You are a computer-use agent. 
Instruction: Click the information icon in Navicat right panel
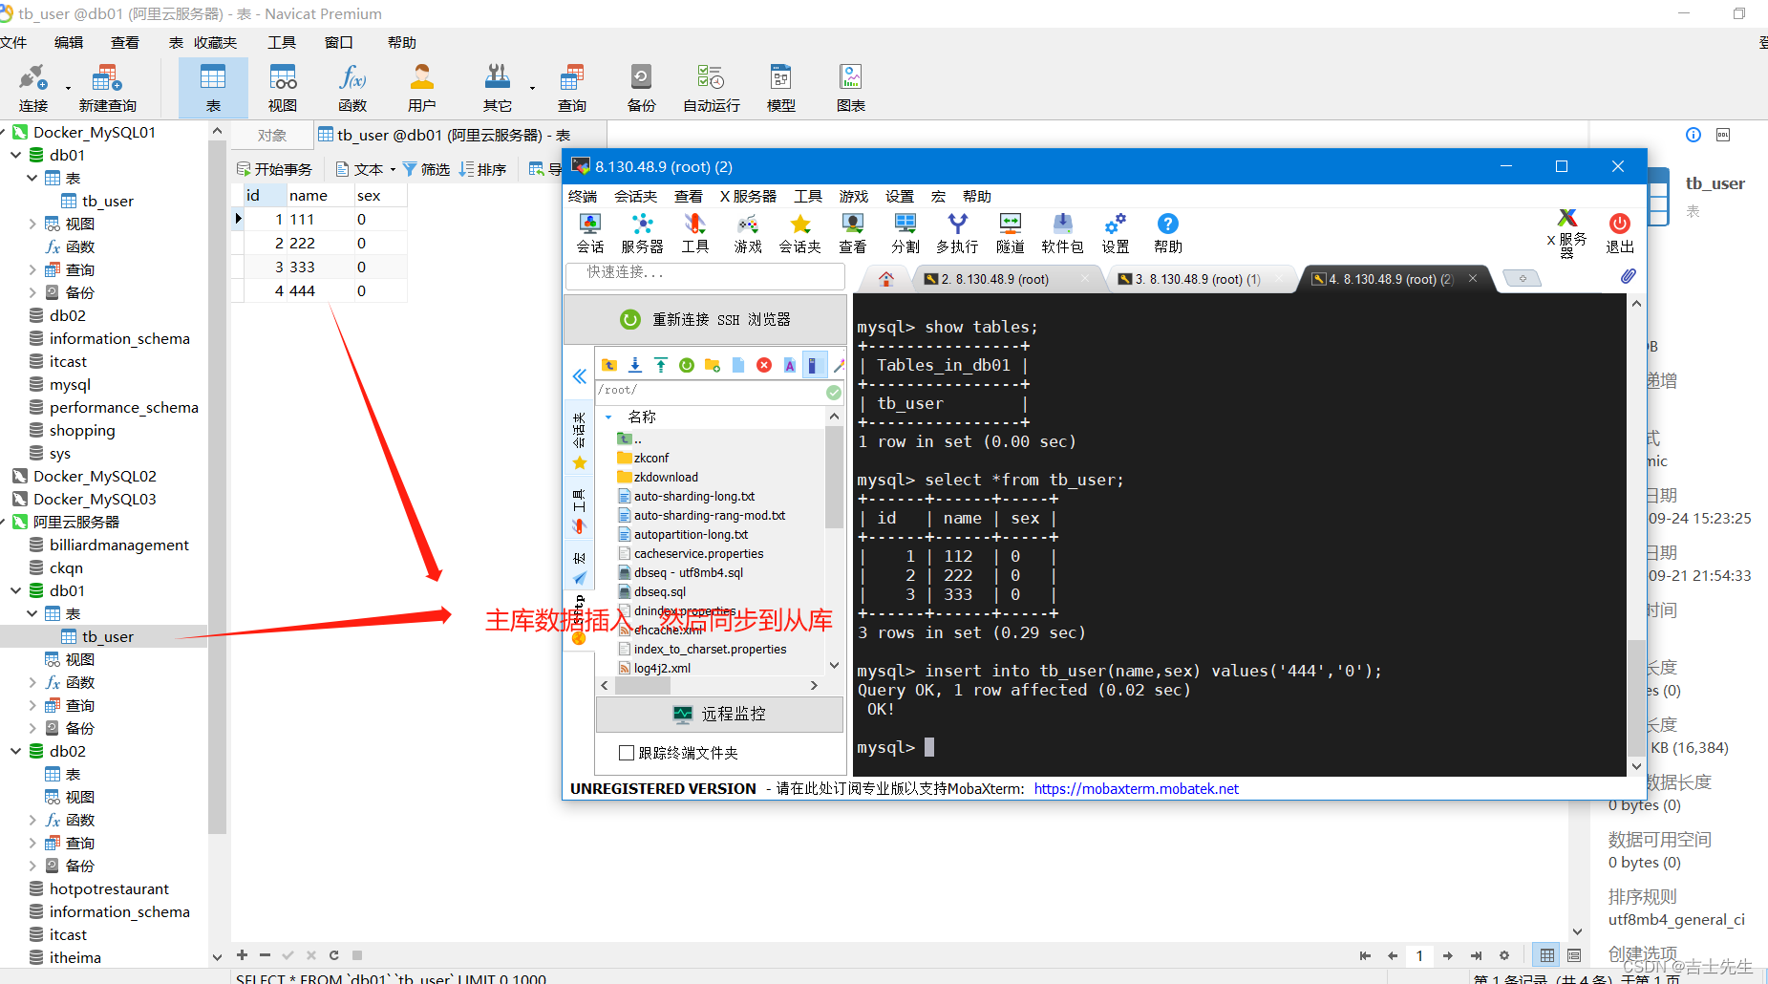pyautogui.click(x=1693, y=135)
